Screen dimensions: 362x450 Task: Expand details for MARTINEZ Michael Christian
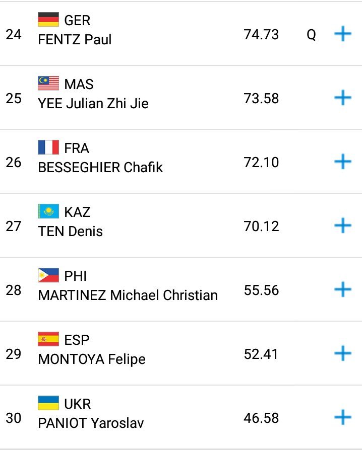pos(343,289)
